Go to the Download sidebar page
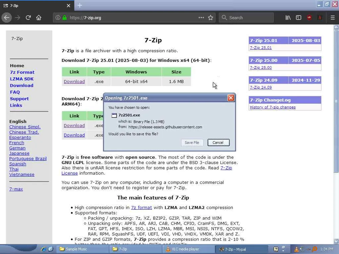The image size is (339, 254). [22, 86]
